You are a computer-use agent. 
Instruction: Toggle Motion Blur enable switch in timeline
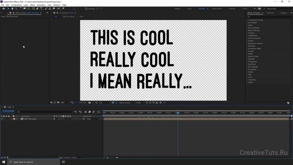[x=93, y=112]
